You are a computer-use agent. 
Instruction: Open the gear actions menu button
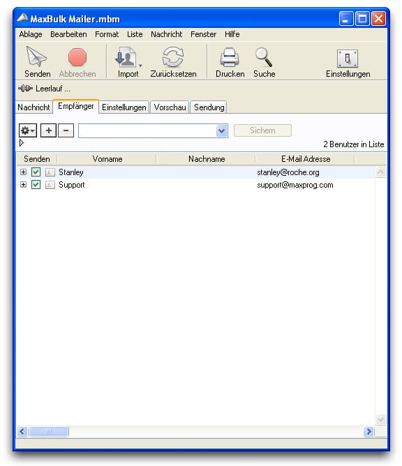28,130
